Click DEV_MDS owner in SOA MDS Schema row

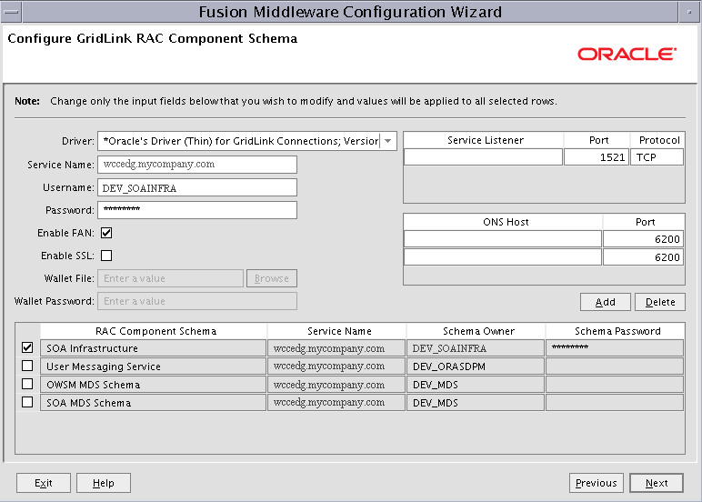[x=476, y=403]
